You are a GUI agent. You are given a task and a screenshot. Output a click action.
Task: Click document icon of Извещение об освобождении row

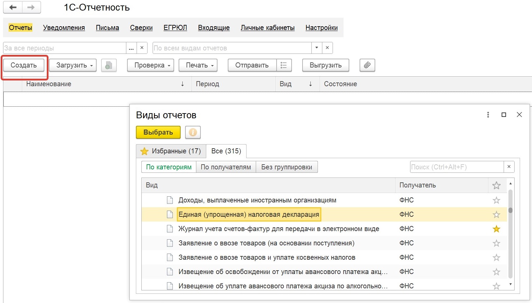click(x=170, y=272)
